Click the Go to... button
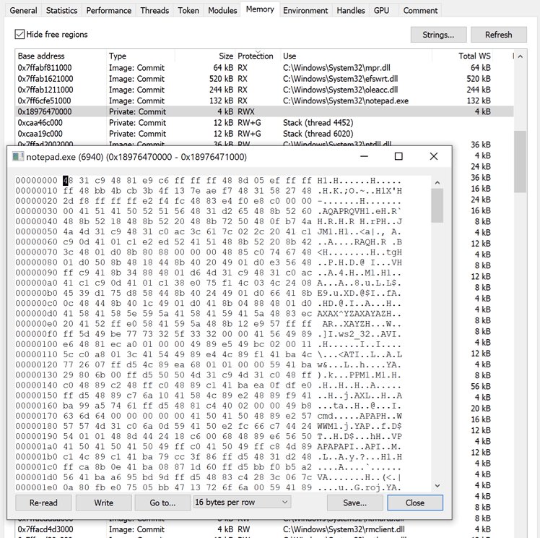Viewport: 540px width, 538px height. [x=162, y=503]
